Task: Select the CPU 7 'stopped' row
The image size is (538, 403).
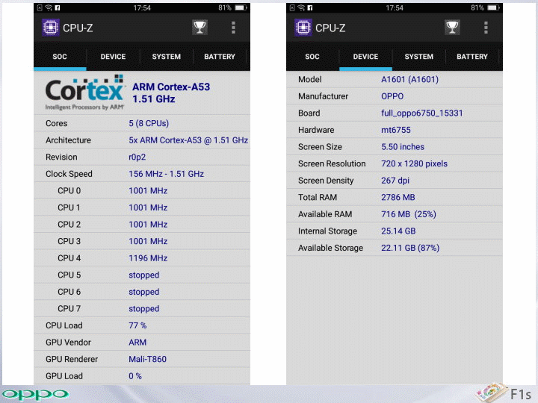Action: point(142,308)
